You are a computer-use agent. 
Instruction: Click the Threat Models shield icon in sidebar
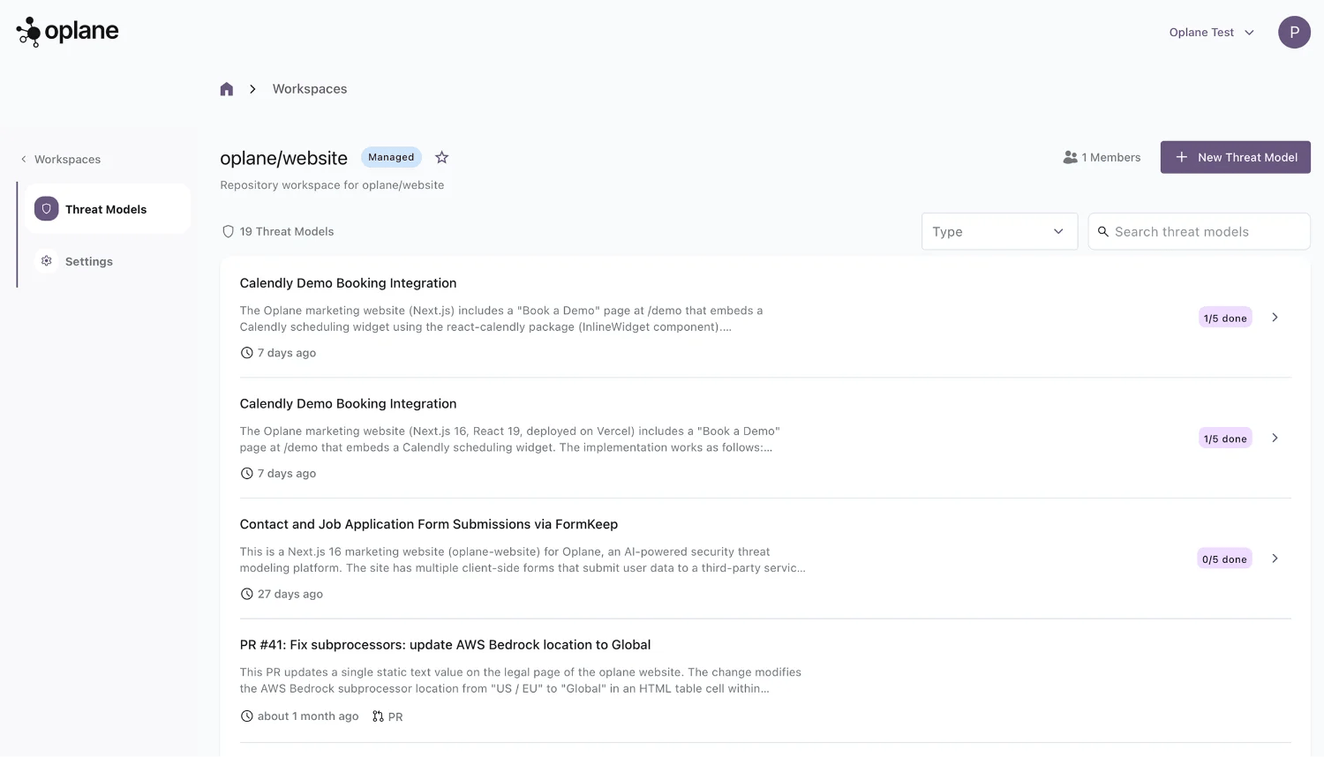click(x=47, y=209)
